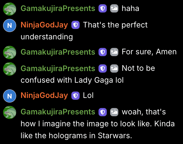Click NinjaGodJay username on 'That's the perfect'
183x144 pixels.
44,25
